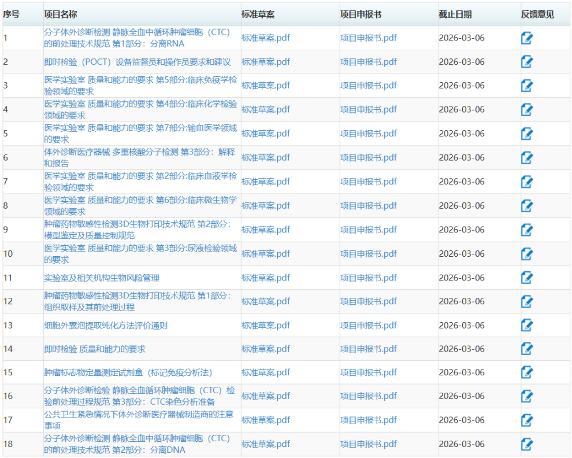The width and height of the screenshot is (572, 458).
Task: Open project 实验室及相关机构生物风险管理
Action: [102, 278]
